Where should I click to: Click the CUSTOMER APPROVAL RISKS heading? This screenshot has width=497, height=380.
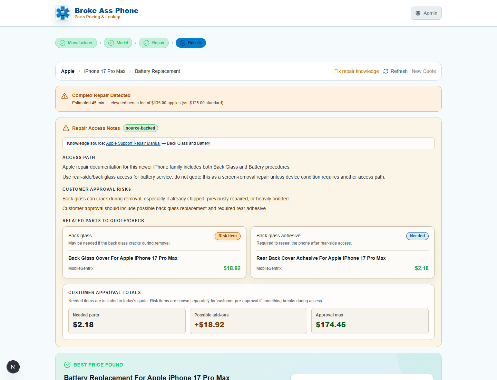[x=97, y=189]
